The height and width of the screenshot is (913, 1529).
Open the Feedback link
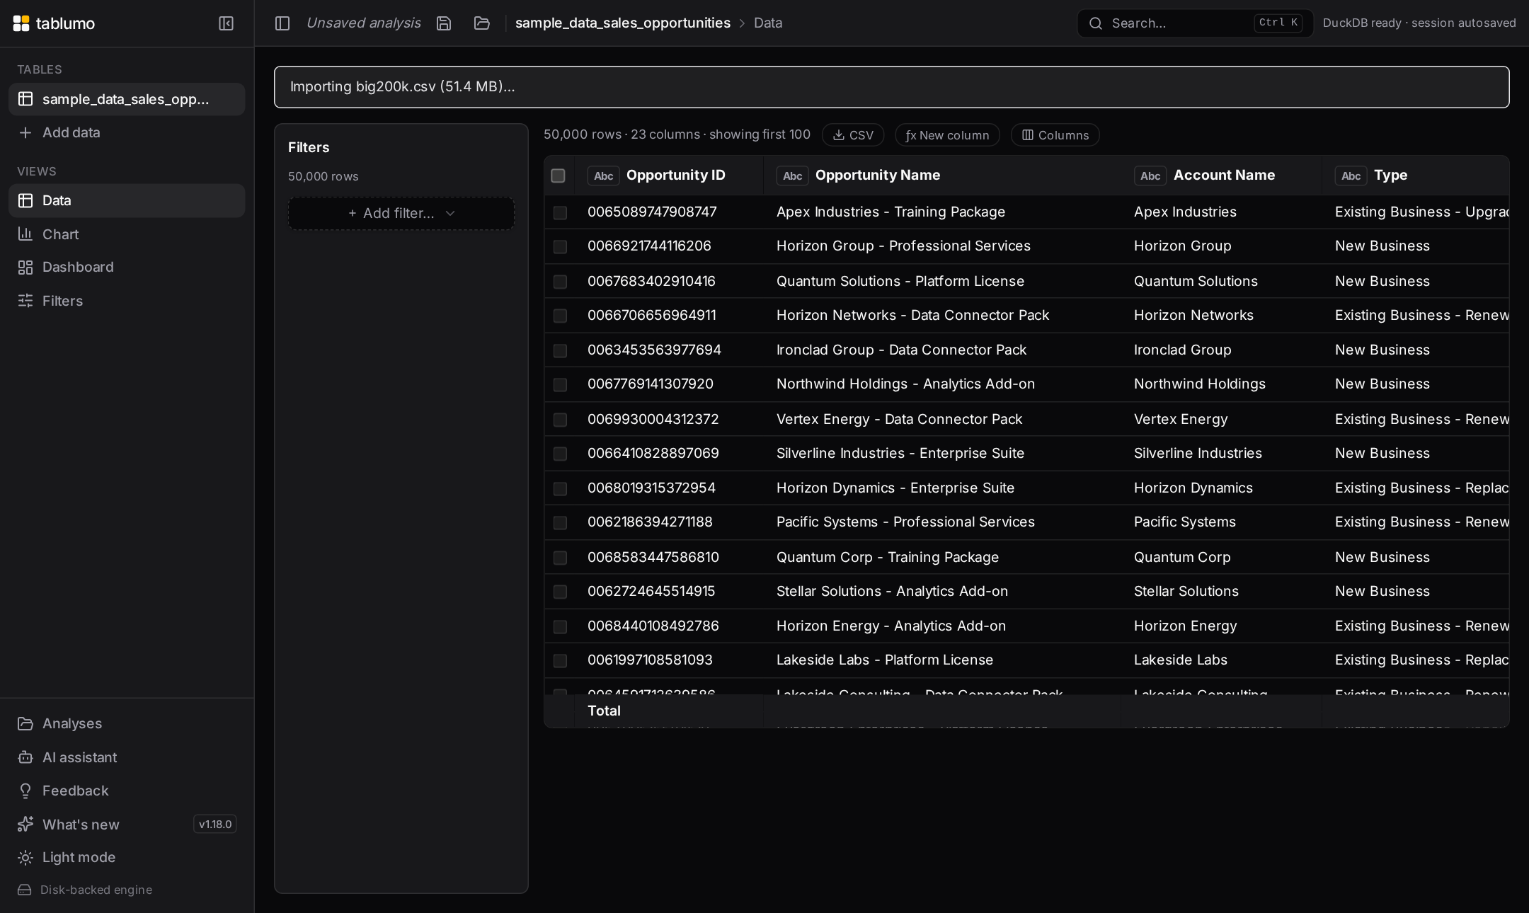(x=127, y=791)
